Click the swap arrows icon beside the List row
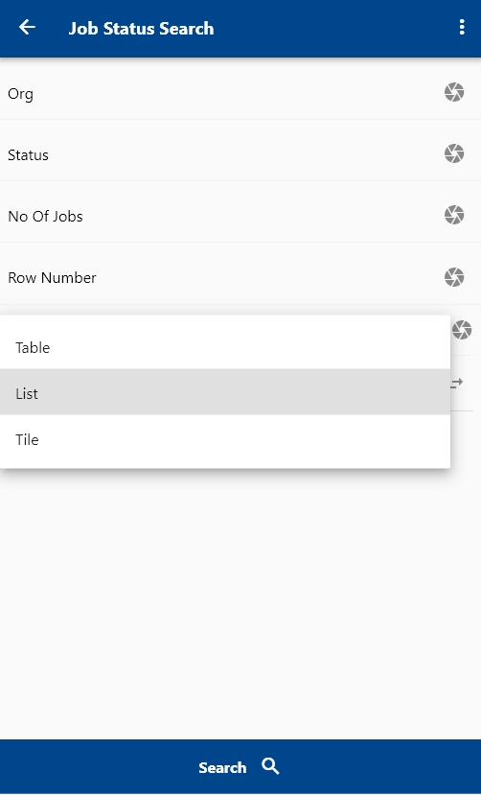Image resolution: width=481 pixels, height=795 pixels. tap(457, 384)
